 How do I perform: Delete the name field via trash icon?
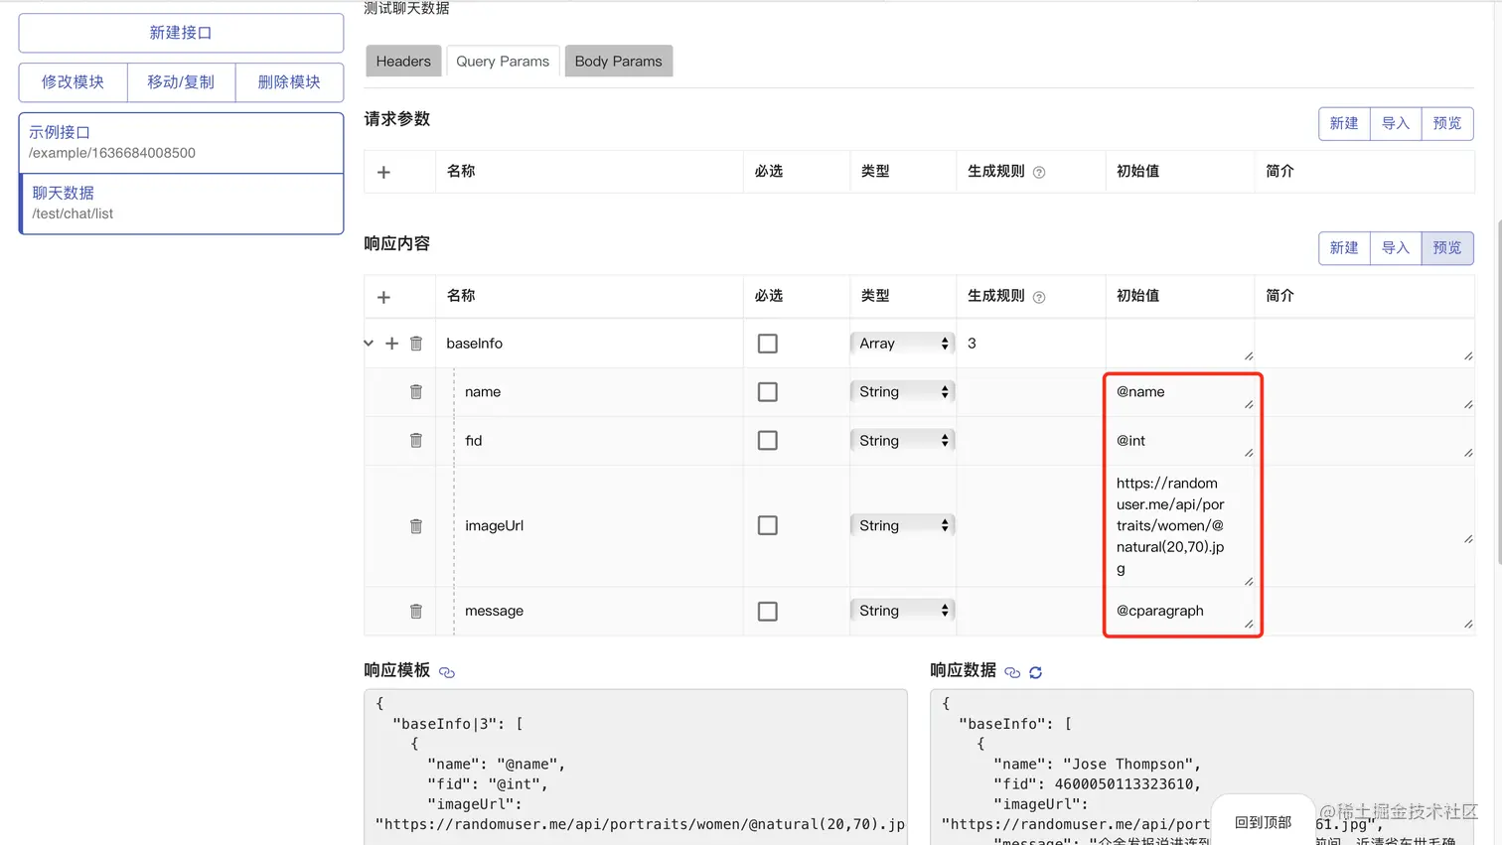[x=416, y=392]
